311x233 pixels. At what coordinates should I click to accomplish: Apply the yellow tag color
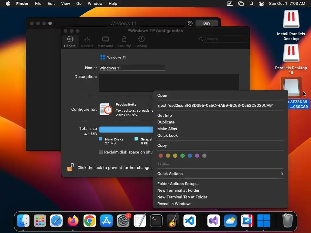click(175, 156)
